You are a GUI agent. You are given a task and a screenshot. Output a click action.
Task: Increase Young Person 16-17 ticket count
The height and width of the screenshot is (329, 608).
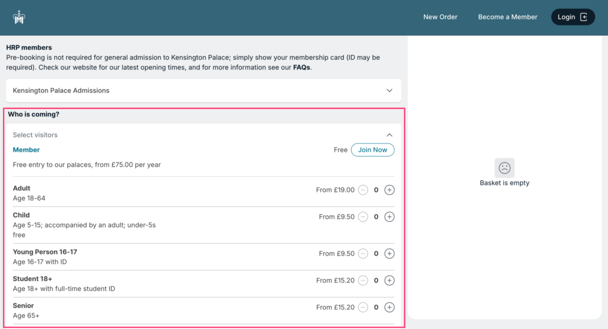tap(389, 254)
